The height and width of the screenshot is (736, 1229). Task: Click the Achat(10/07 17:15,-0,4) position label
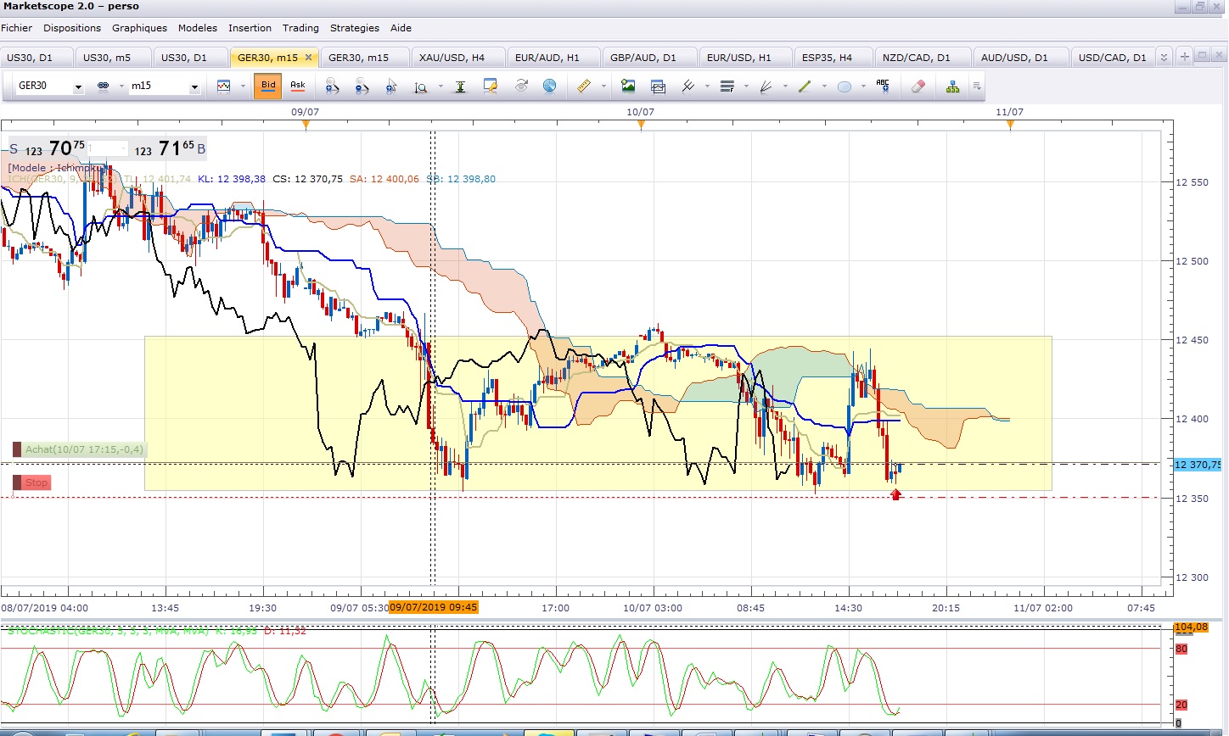[x=79, y=449]
